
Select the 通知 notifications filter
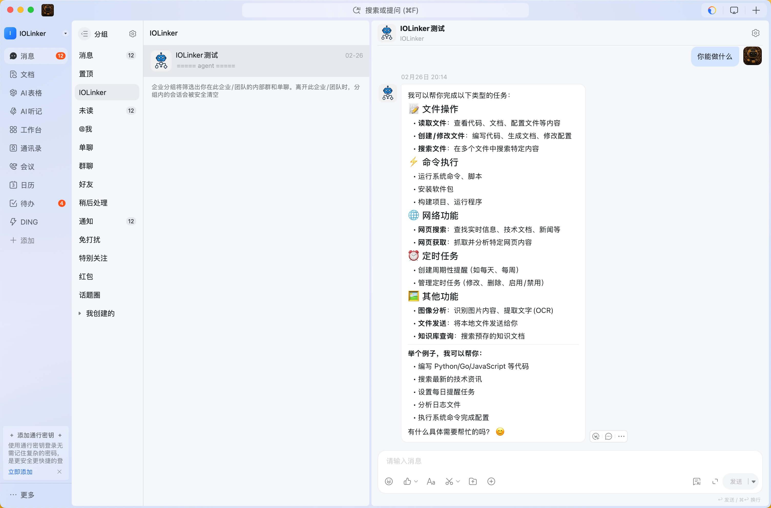(x=107, y=221)
